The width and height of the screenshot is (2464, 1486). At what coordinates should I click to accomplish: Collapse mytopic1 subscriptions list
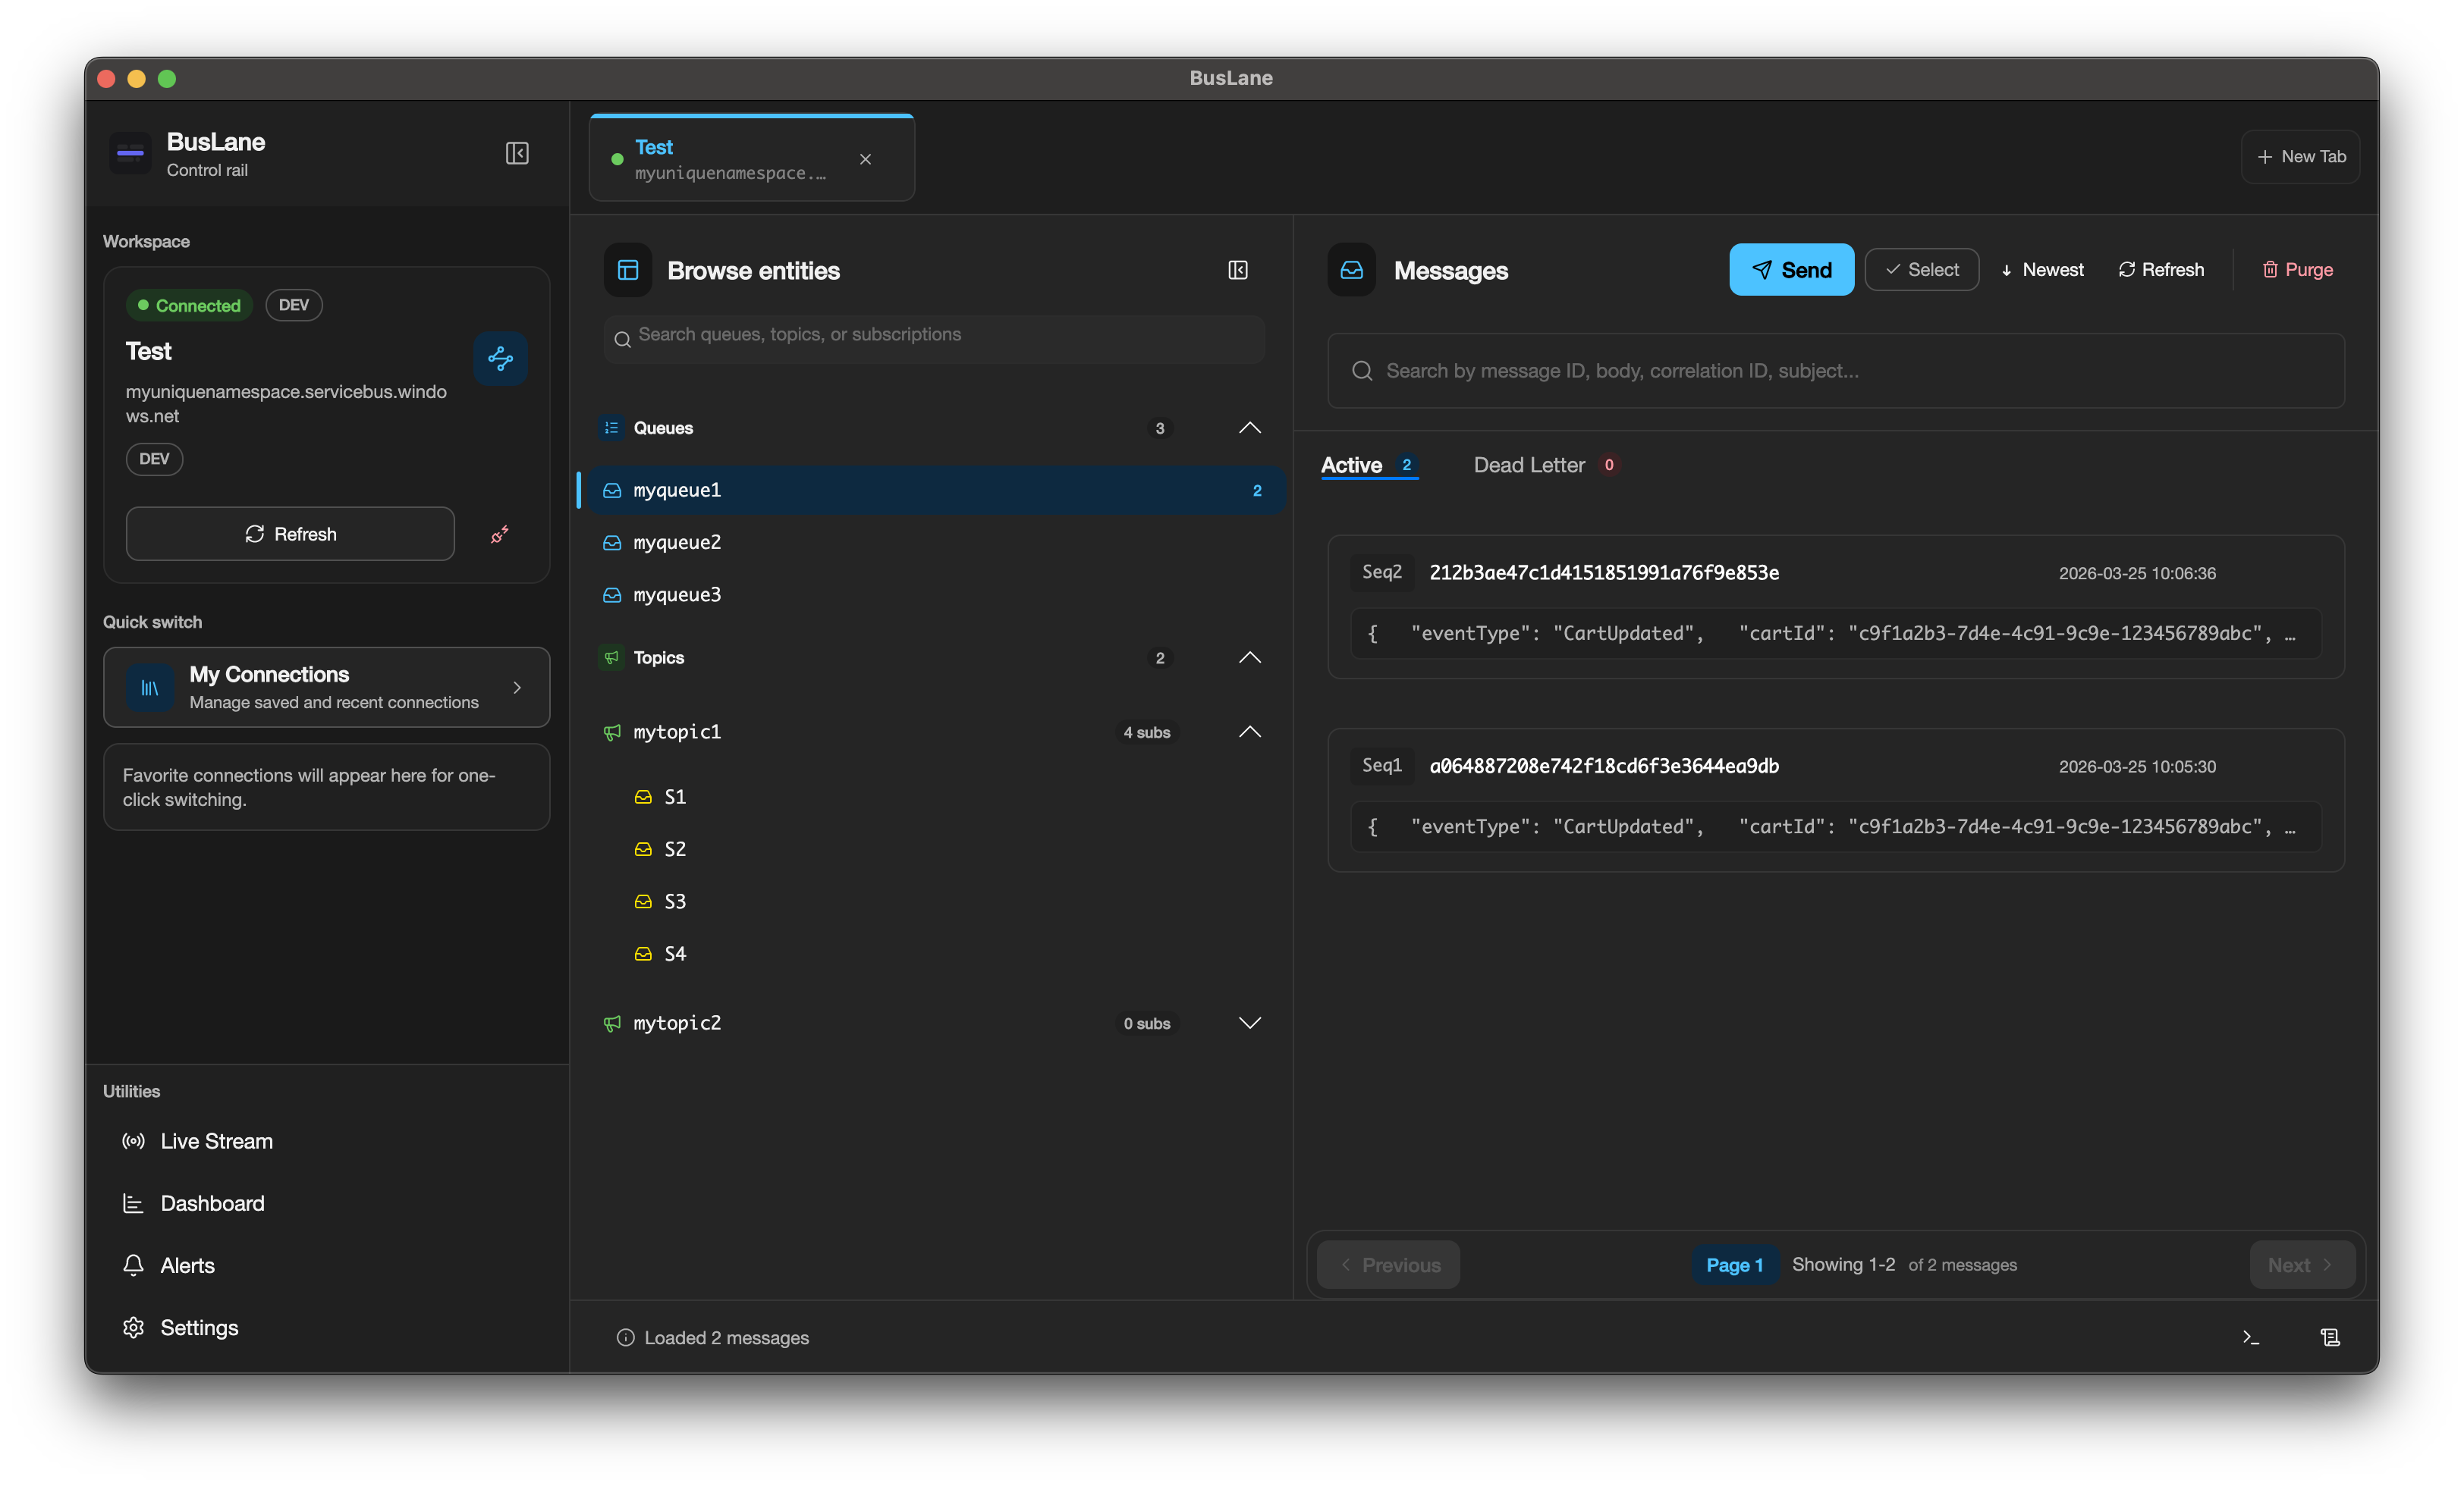[x=1250, y=732]
